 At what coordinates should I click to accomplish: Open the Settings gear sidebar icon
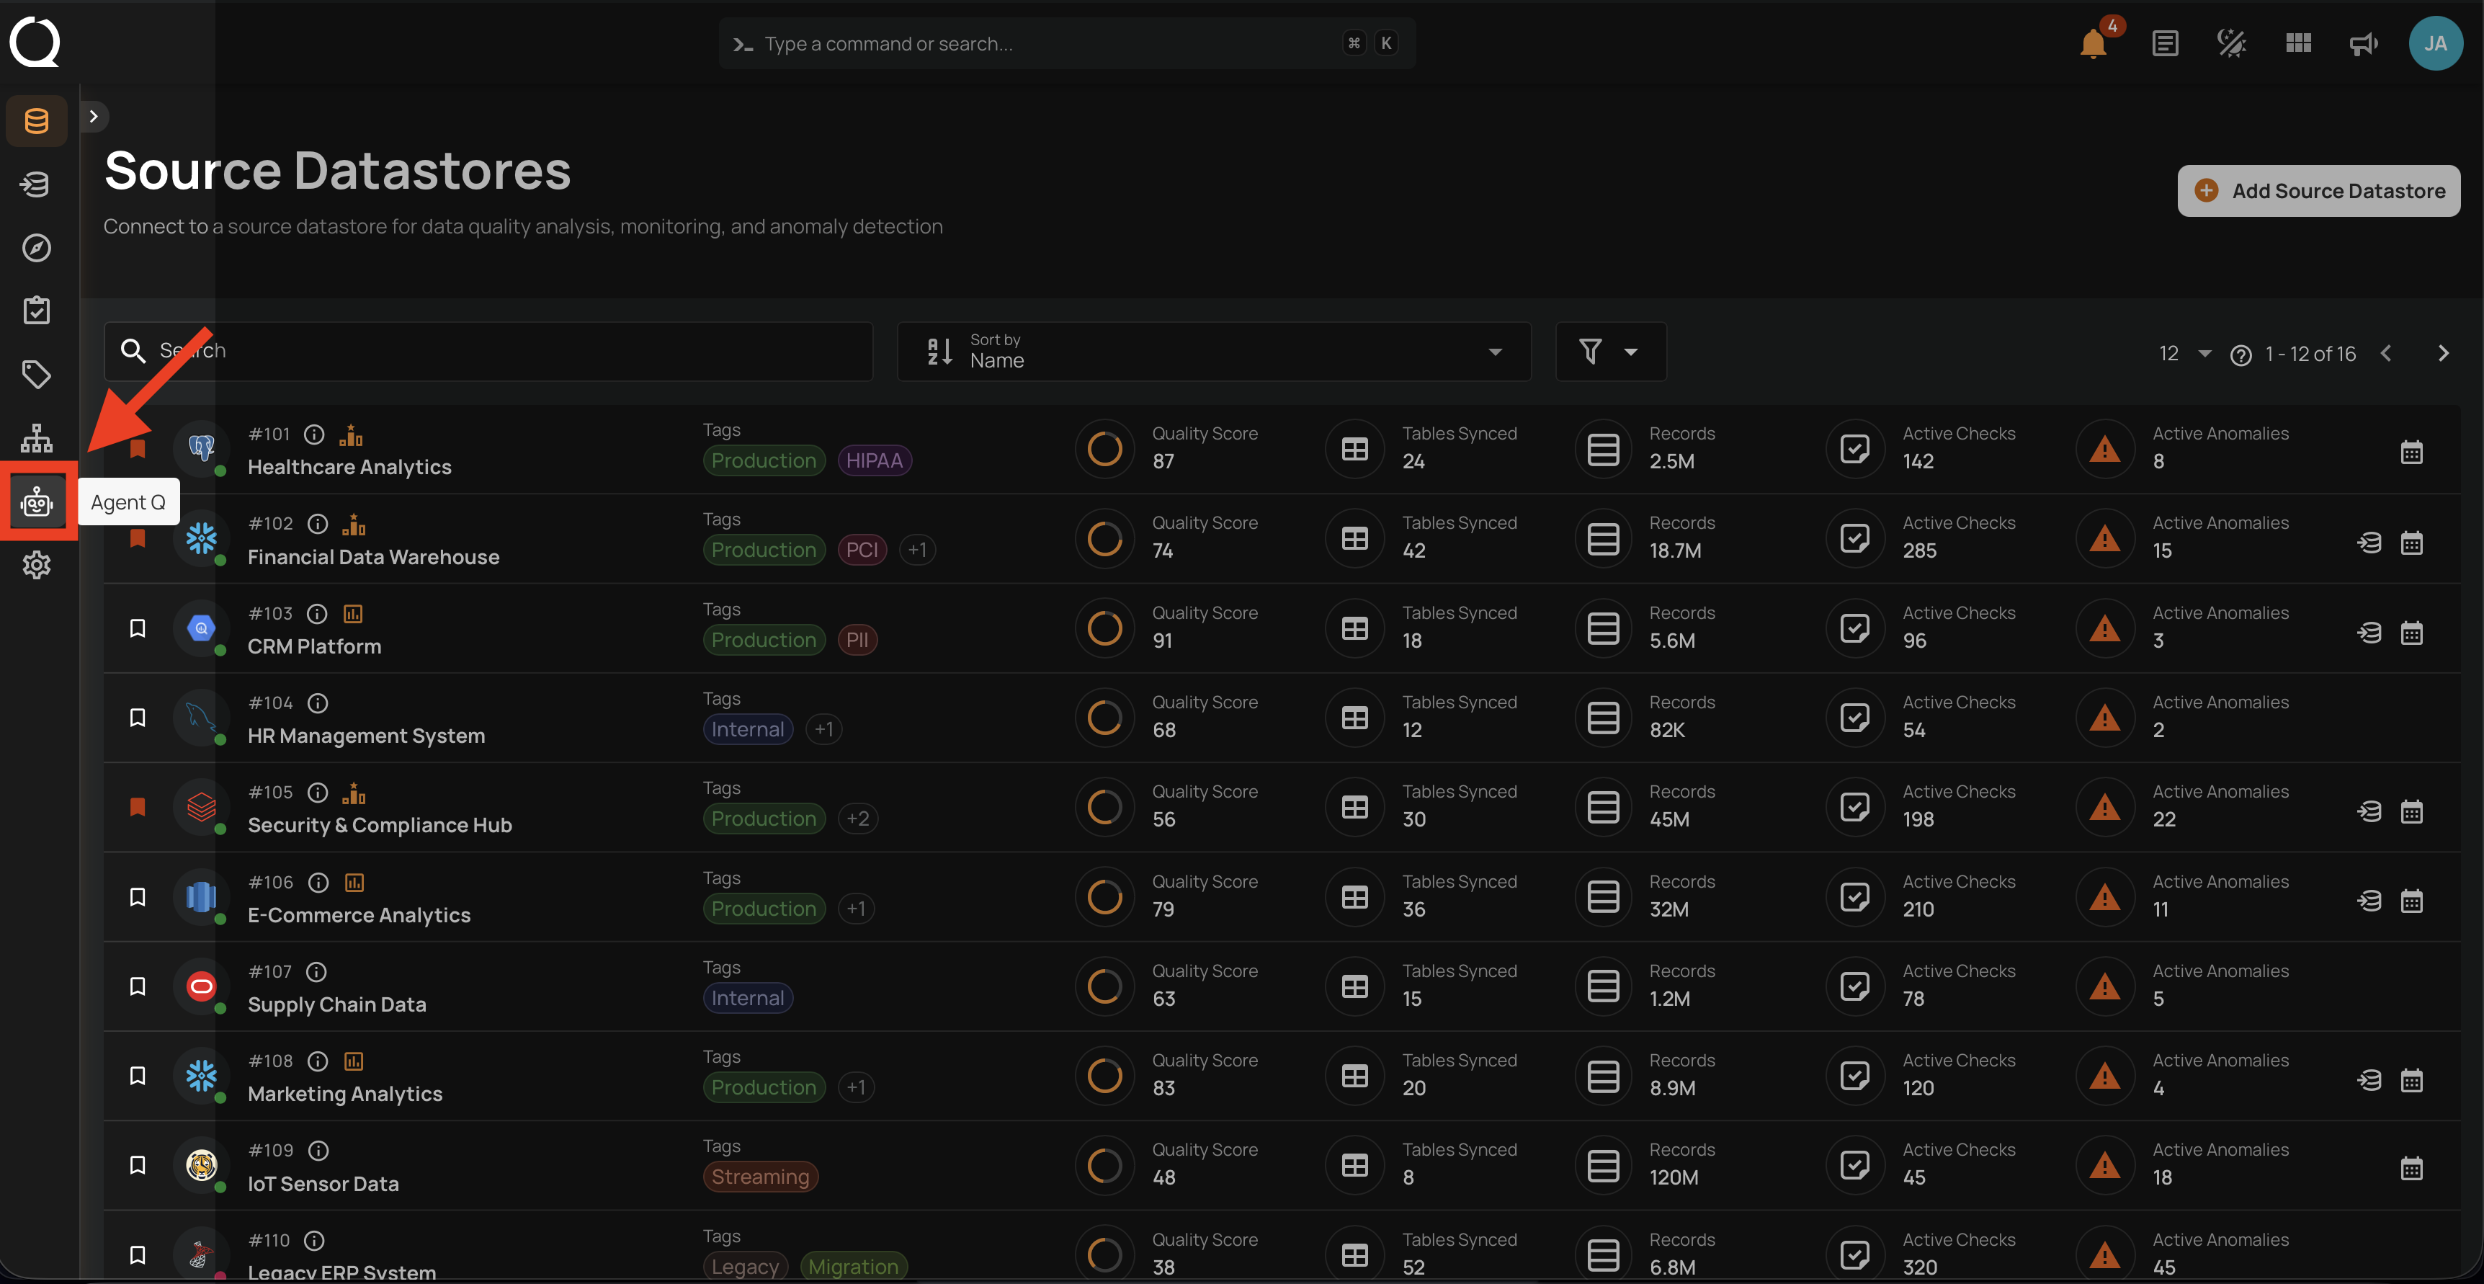(x=37, y=566)
